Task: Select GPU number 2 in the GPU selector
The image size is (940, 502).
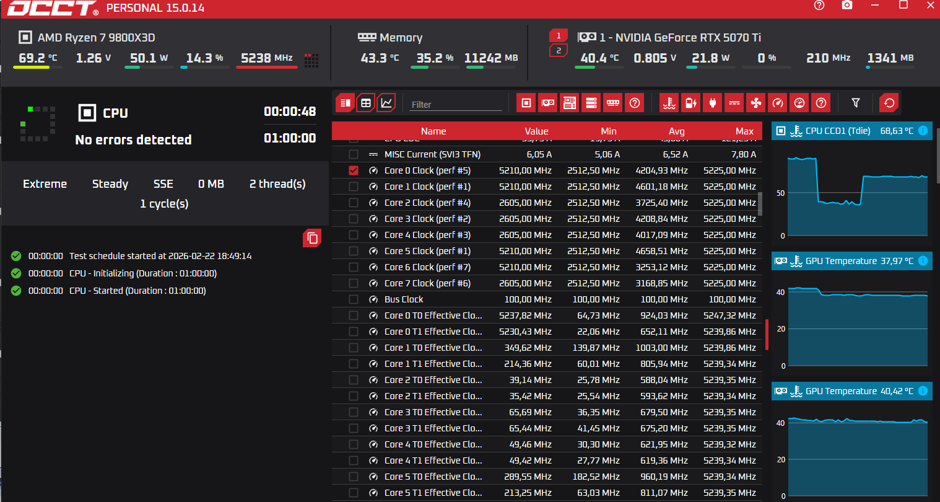Action: [559, 50]
